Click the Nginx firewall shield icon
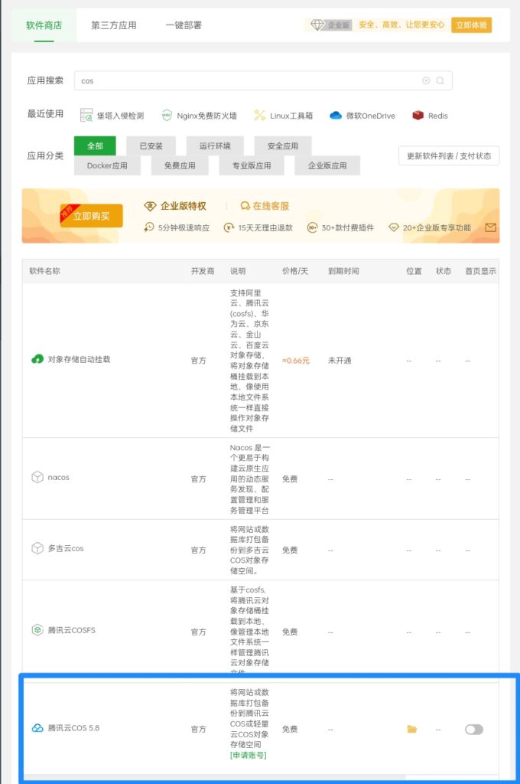The image size is (520, 784). 167,116
